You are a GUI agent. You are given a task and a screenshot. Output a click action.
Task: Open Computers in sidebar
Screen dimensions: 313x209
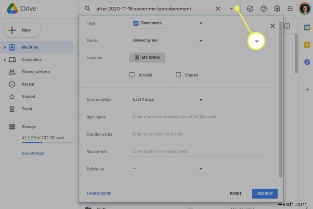[31, 60]
